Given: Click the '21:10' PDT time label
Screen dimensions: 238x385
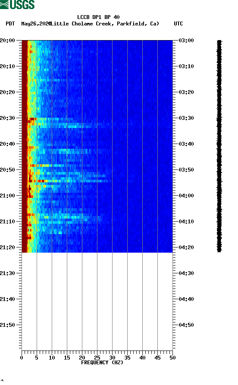Looking at the screenshot, I should 7,222.
